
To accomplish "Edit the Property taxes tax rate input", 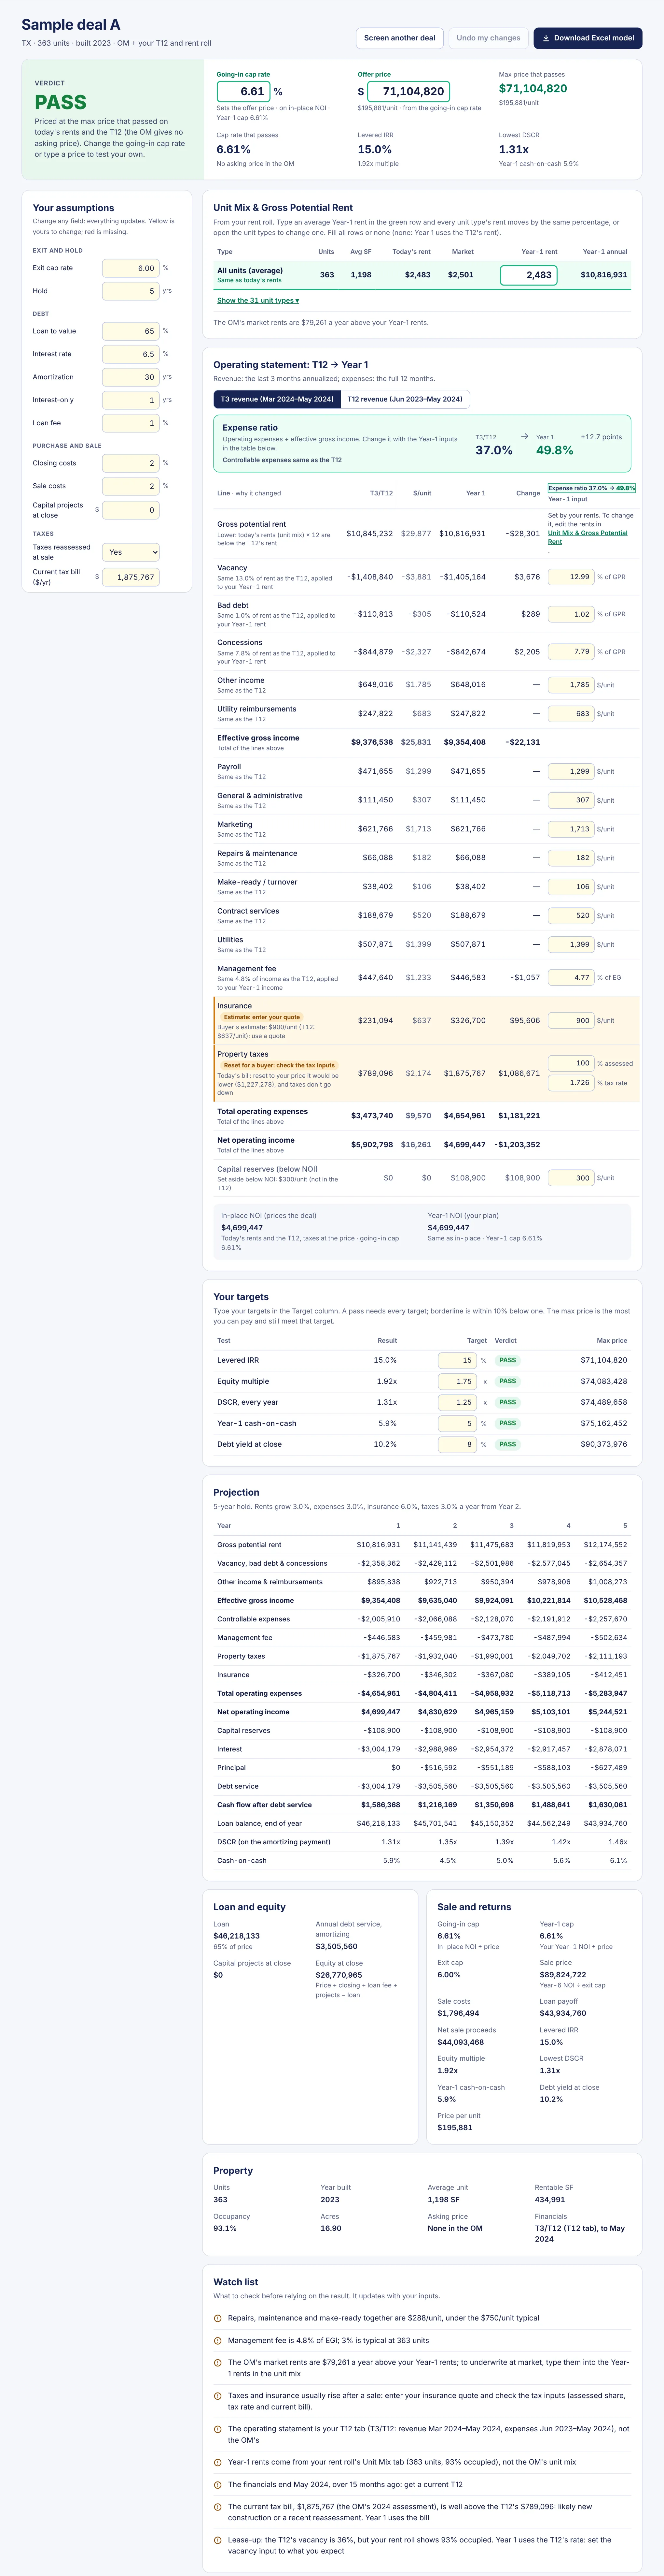I will (571, 1083).
